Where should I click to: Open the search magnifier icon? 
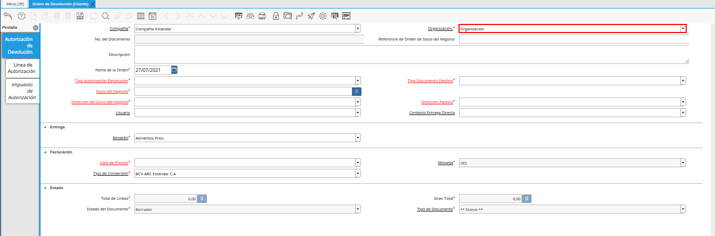105,16
